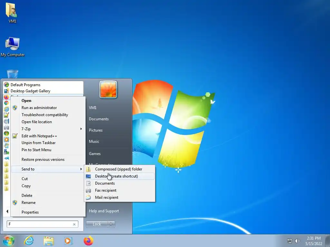This screenshot has height=247, width=330.
Task: Click the Documents page icon in Send to submenu
Action: pyautogui.click(x=88, y=183)
